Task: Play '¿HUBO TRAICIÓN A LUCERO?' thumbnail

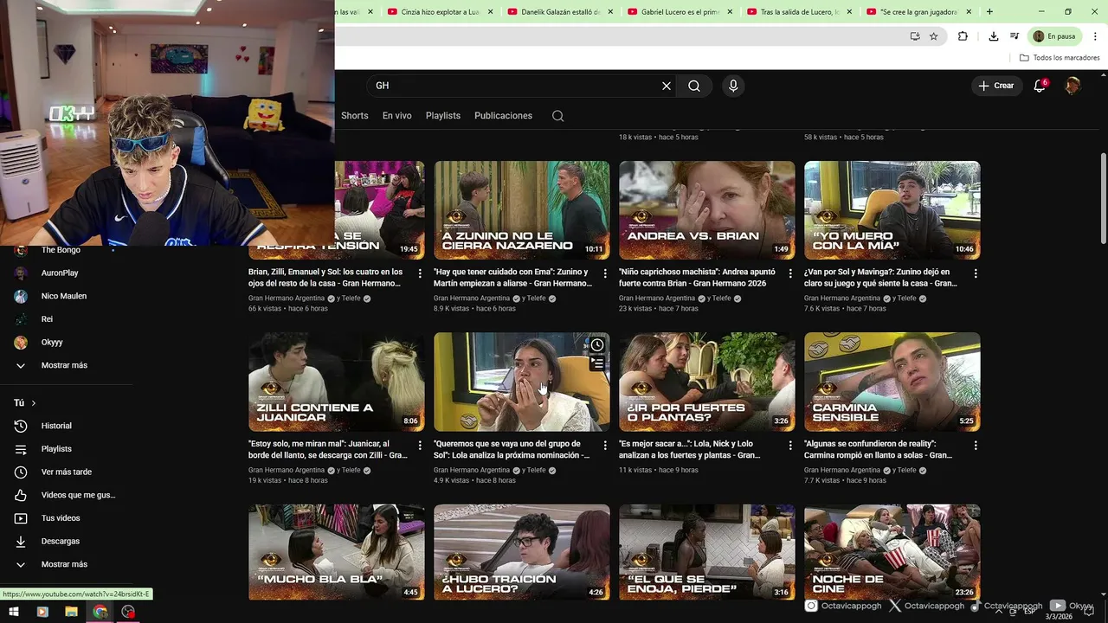Action: [522, 552]
